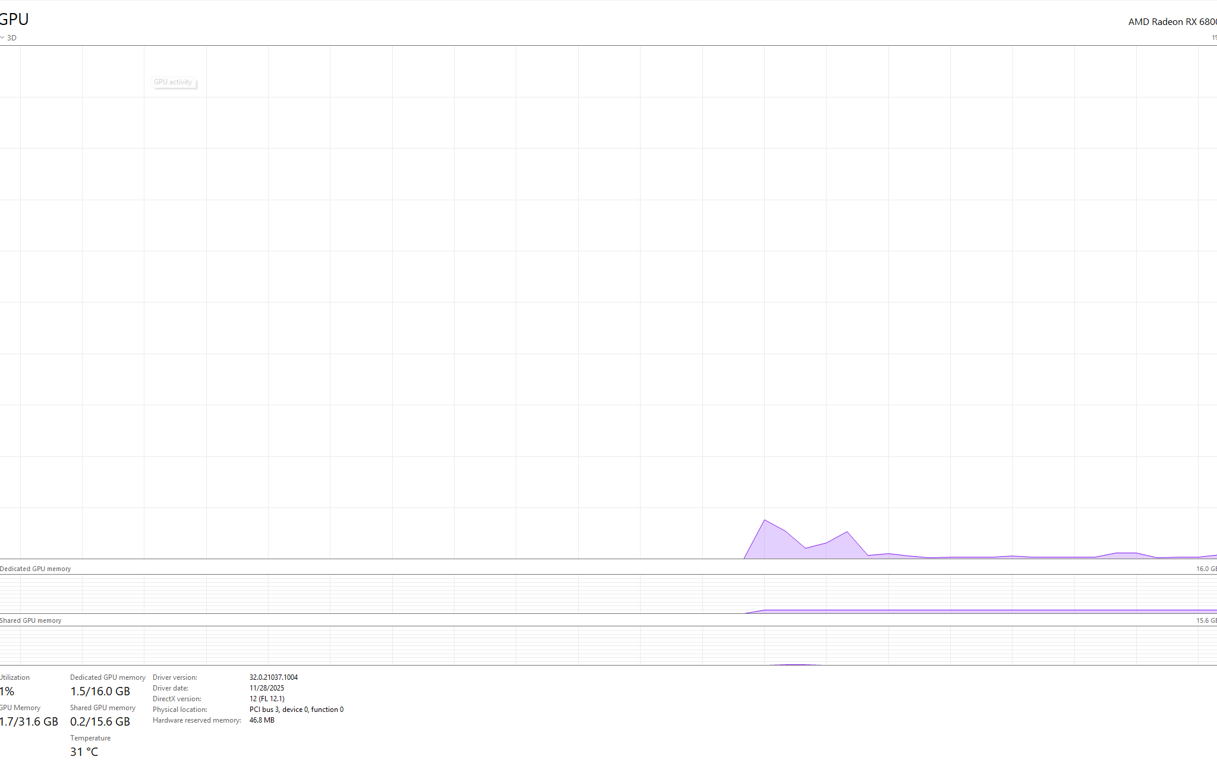Click the DirectX version 12 (FL 12.1) value
This screenshot has height=766, width=1217.
pyautogui.click(x=267, y=699)
